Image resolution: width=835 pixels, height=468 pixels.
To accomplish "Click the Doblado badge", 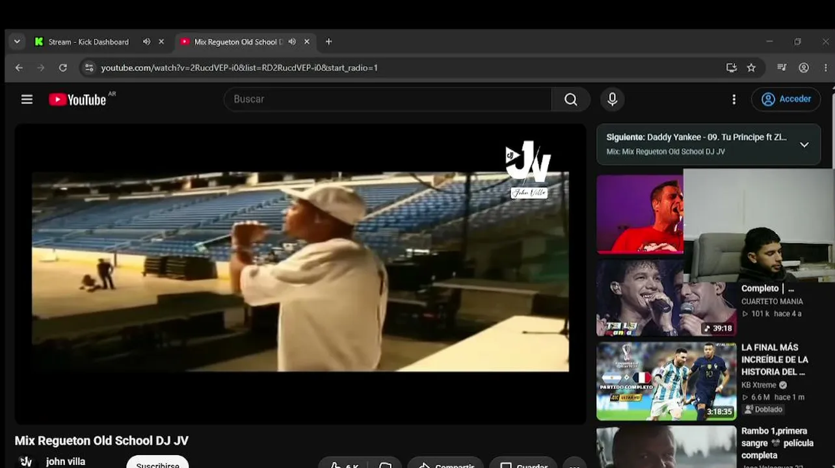I will [763, 409].
